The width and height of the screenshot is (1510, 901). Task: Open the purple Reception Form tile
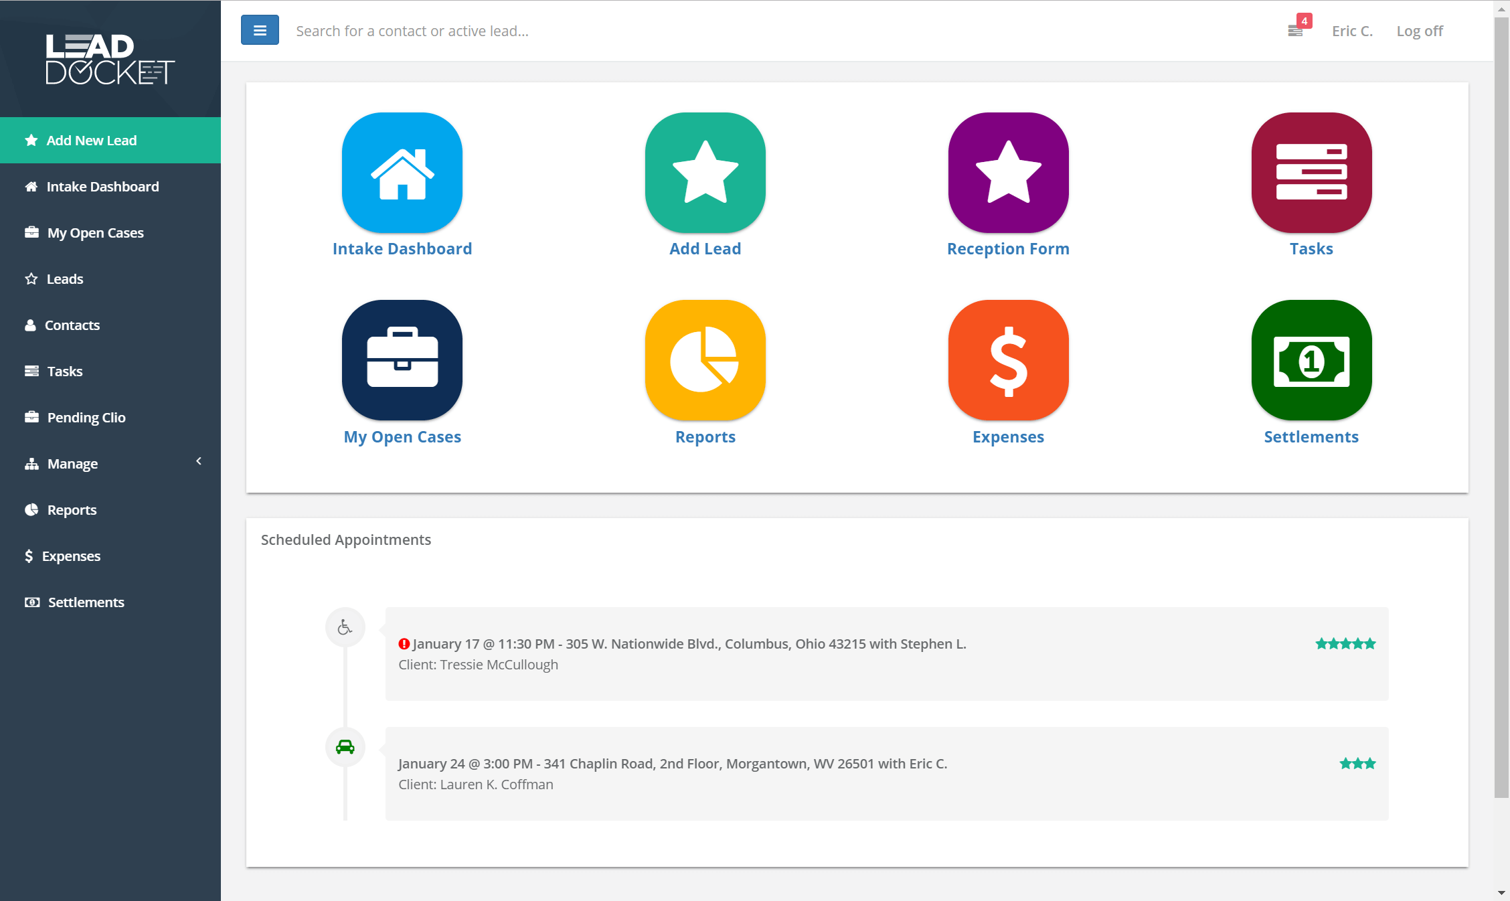pyautogui.click(x=1008, y=173)
